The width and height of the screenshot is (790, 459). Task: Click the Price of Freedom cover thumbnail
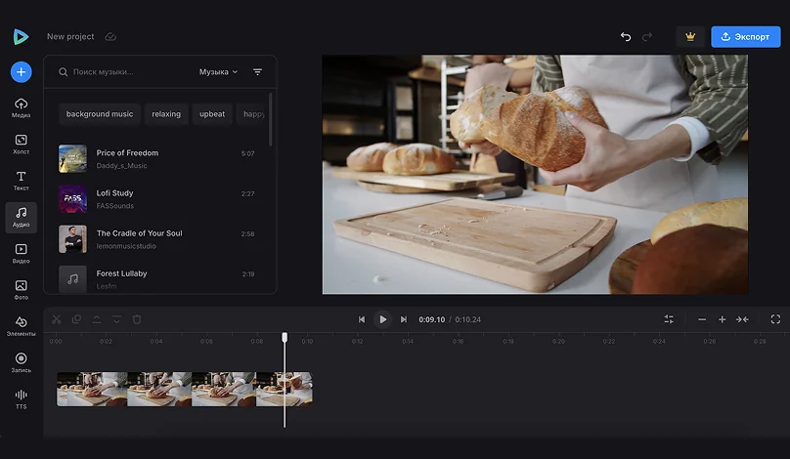click(x=72, y=158)
